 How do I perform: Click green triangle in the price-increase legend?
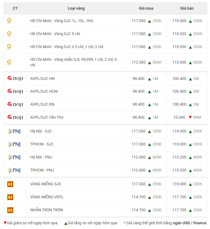click(66, 223)
